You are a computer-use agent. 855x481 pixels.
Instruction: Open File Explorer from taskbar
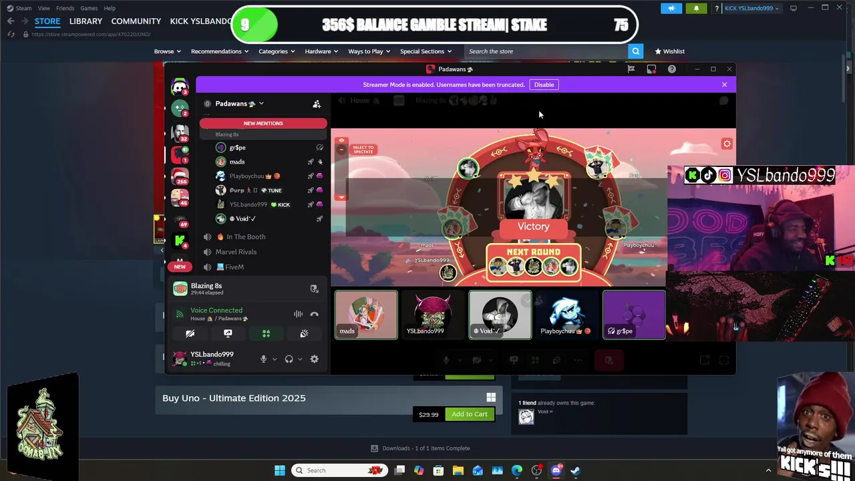coord(458,470)
